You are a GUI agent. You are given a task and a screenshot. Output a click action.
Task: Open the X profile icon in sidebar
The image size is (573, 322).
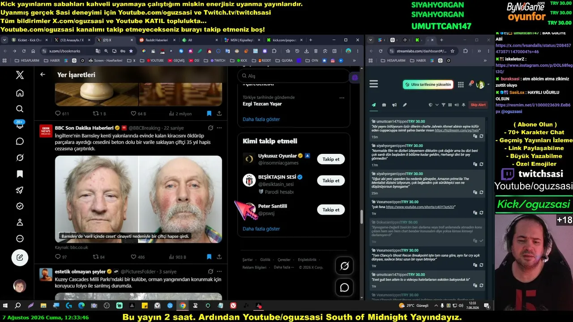click(20, 222)
